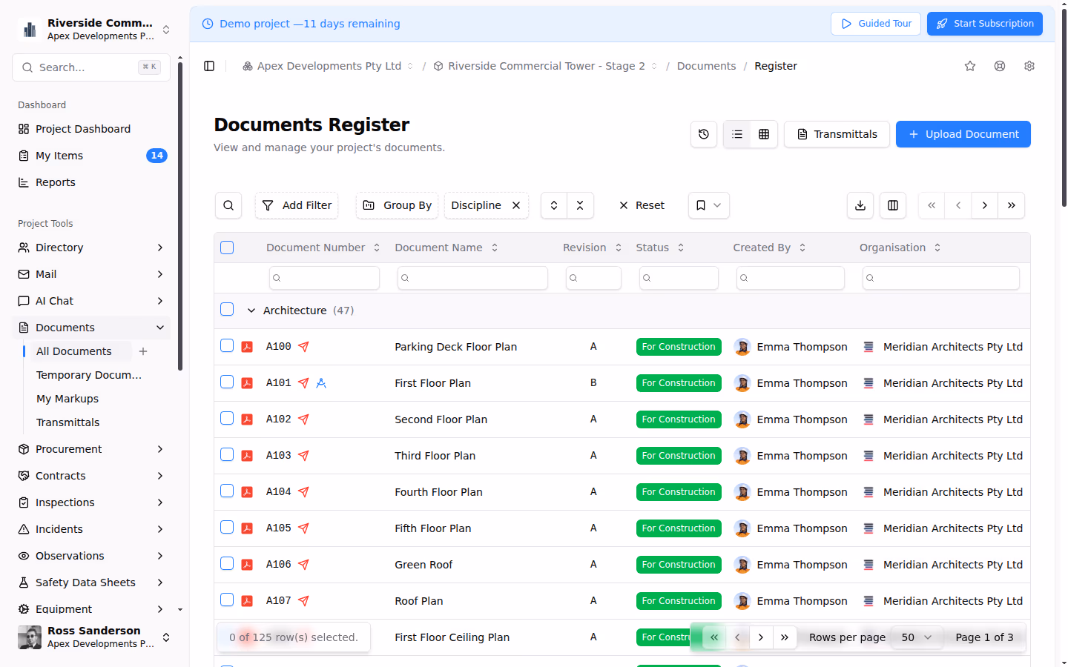
Task: Click the Start Subscription button
Action: [984, 23]
